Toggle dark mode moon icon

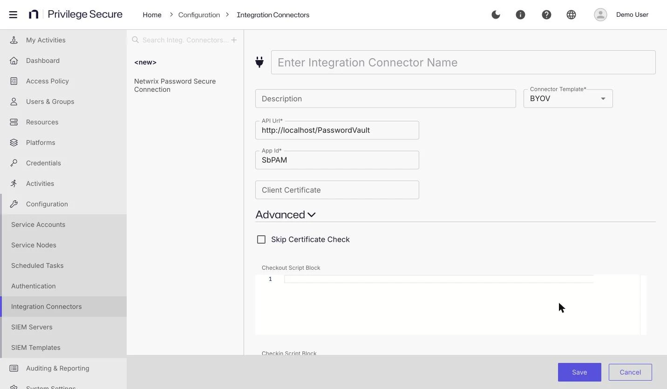[x=496, y=14]
